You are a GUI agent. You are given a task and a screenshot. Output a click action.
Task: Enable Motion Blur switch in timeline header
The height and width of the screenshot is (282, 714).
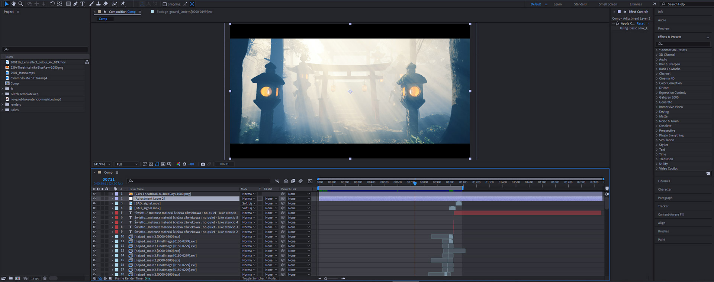pos(300,181)
